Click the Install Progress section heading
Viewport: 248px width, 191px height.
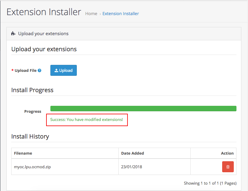[x=32, y=90]
